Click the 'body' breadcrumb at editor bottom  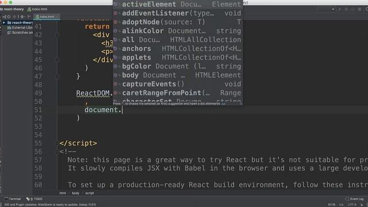(75, 193)
